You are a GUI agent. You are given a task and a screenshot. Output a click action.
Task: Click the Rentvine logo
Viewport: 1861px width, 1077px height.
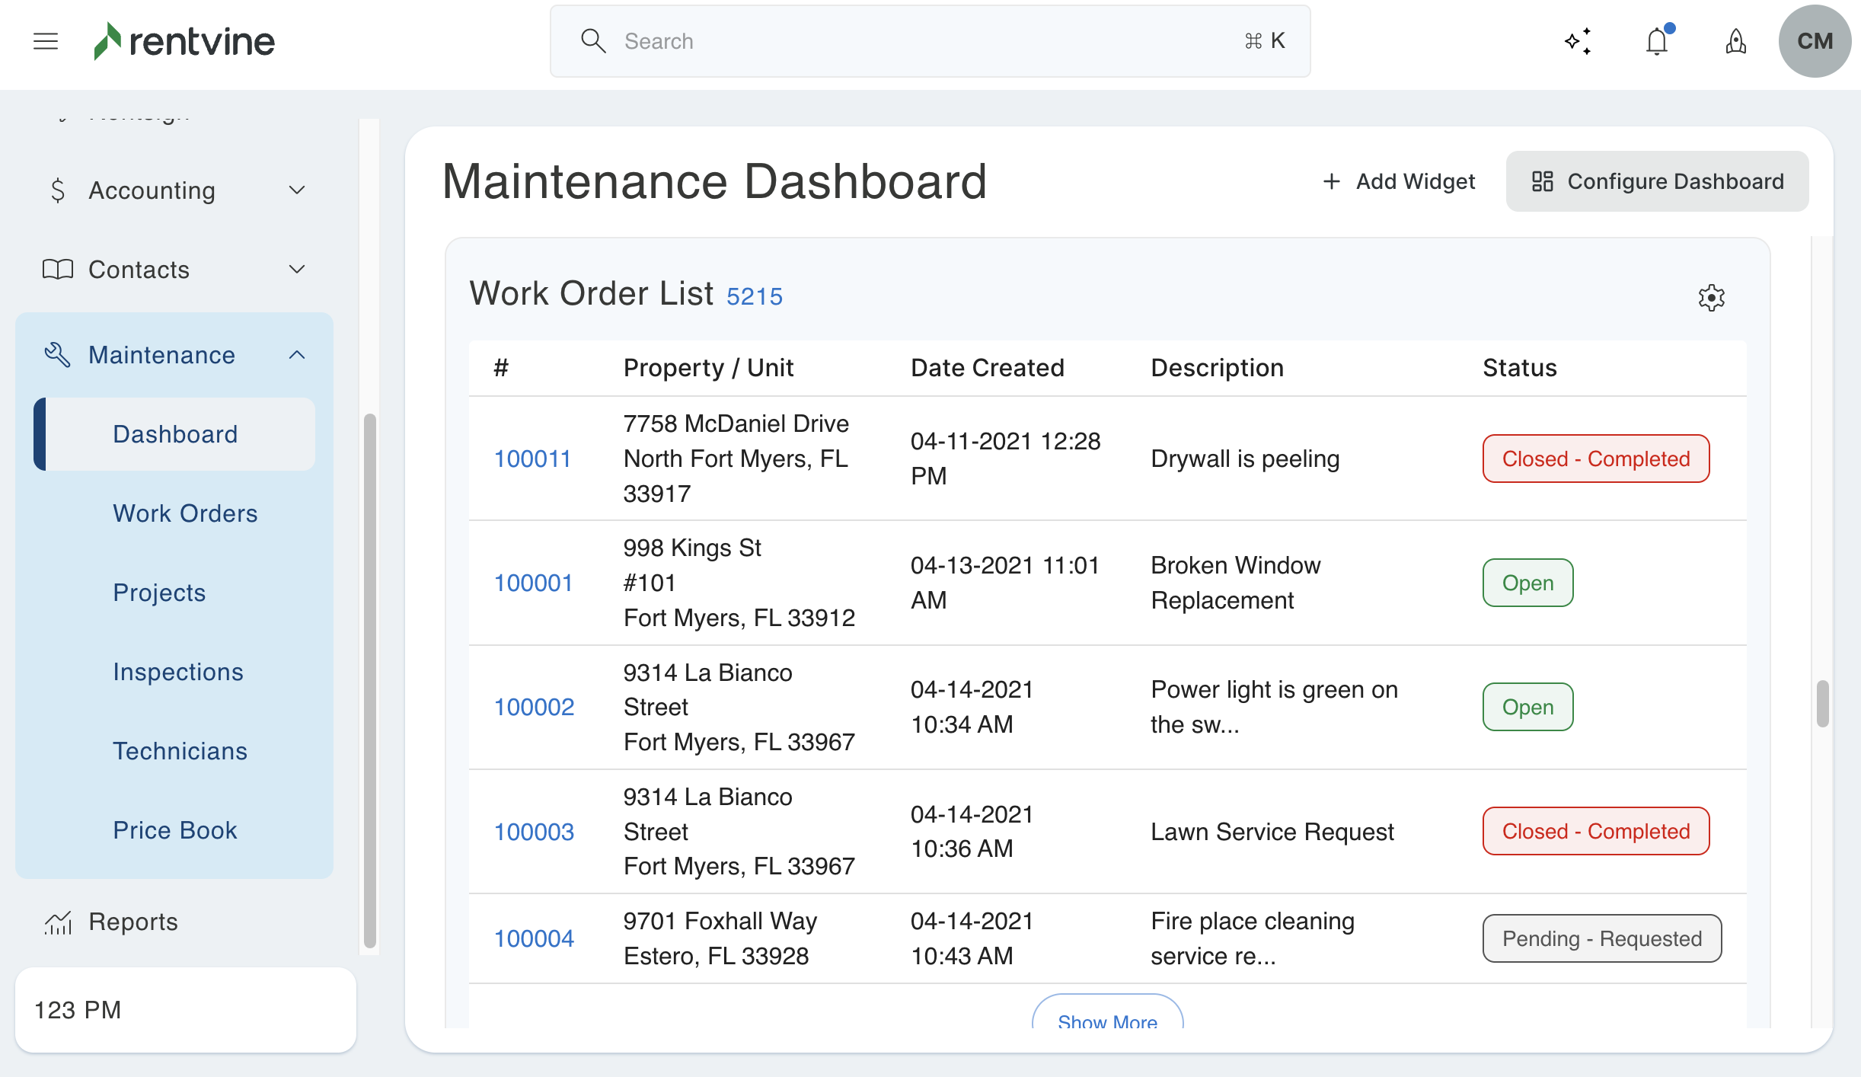pos(184,41)
